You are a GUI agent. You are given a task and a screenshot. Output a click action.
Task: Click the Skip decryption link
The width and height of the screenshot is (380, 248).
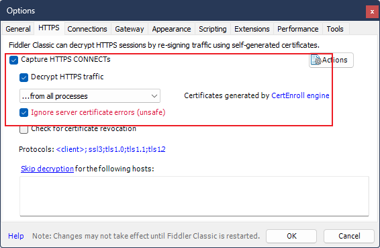pyautogui.click(x=47, y=169)
